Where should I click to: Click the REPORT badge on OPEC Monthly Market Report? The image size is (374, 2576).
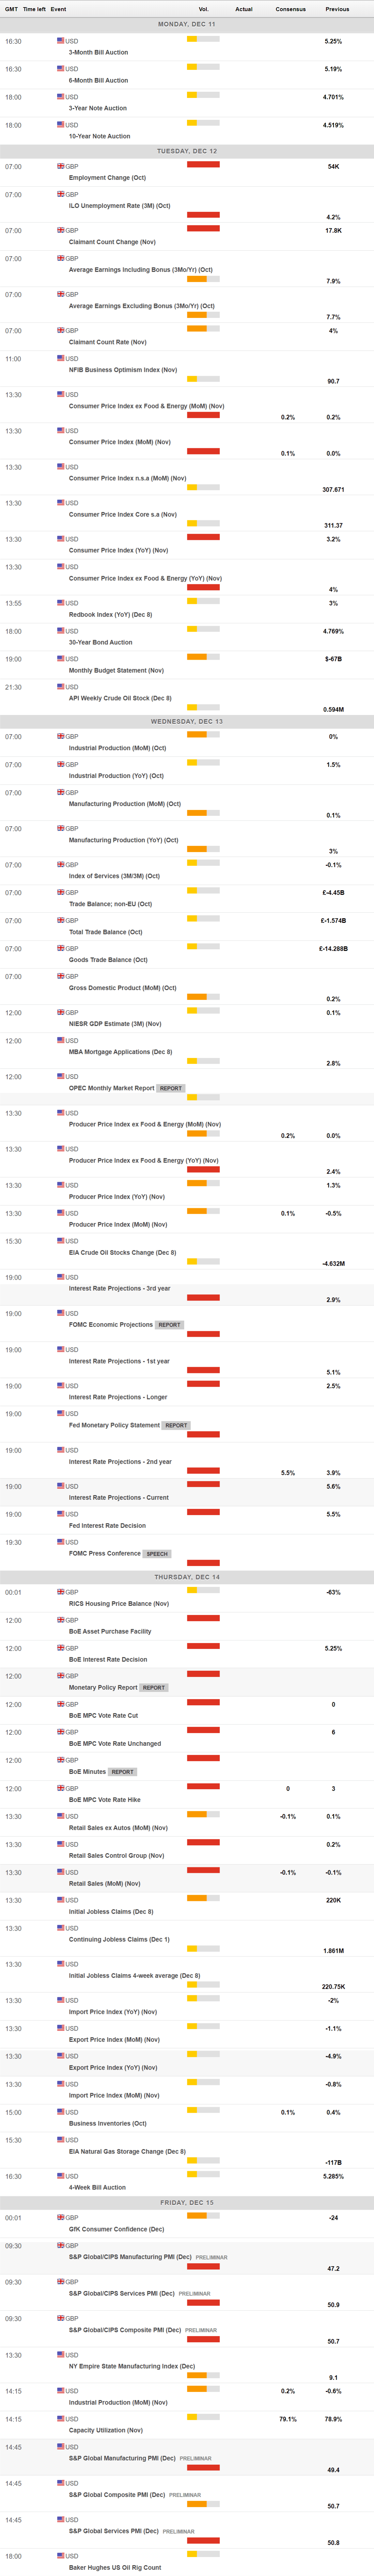tap(171, 1088)
